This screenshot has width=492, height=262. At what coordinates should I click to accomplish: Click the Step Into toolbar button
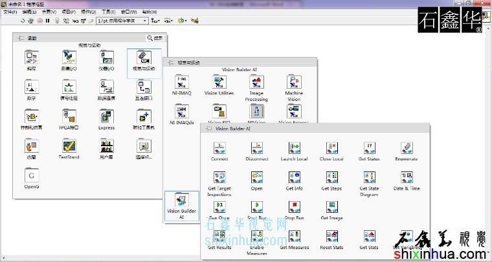coord(76,21)
